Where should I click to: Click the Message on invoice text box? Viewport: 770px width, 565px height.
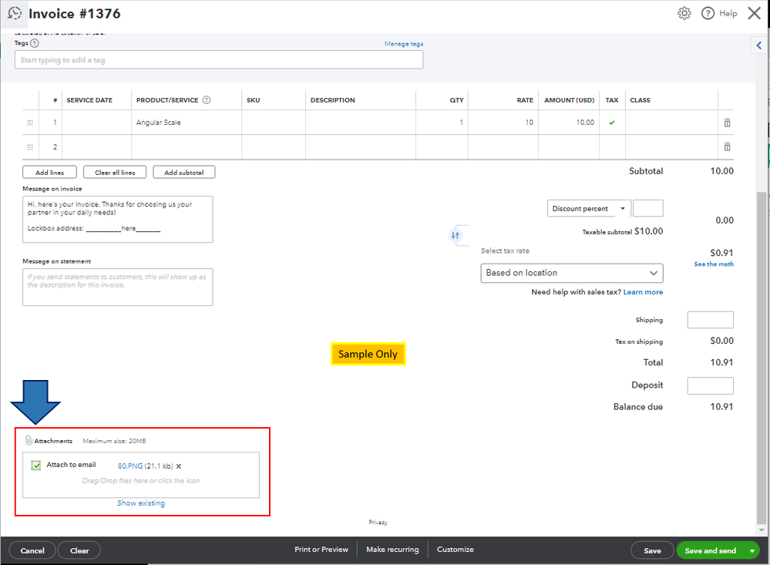click(118, 219)
